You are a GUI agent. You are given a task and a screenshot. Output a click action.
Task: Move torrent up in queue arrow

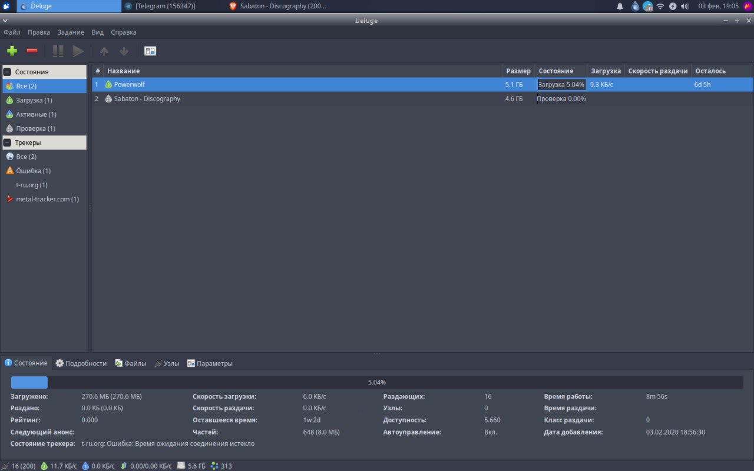(104, 51)
